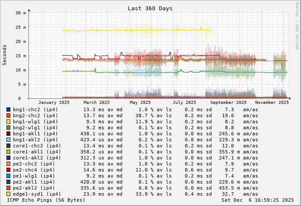Click the core1-akl1 (ip4) legend label
The height and width of the screenshot is (206, 301).
[37, 152]
